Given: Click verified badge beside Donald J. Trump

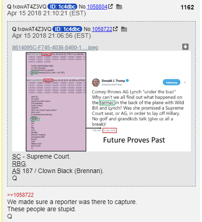Looking at the screenshot, I should (x=127, y=80).
